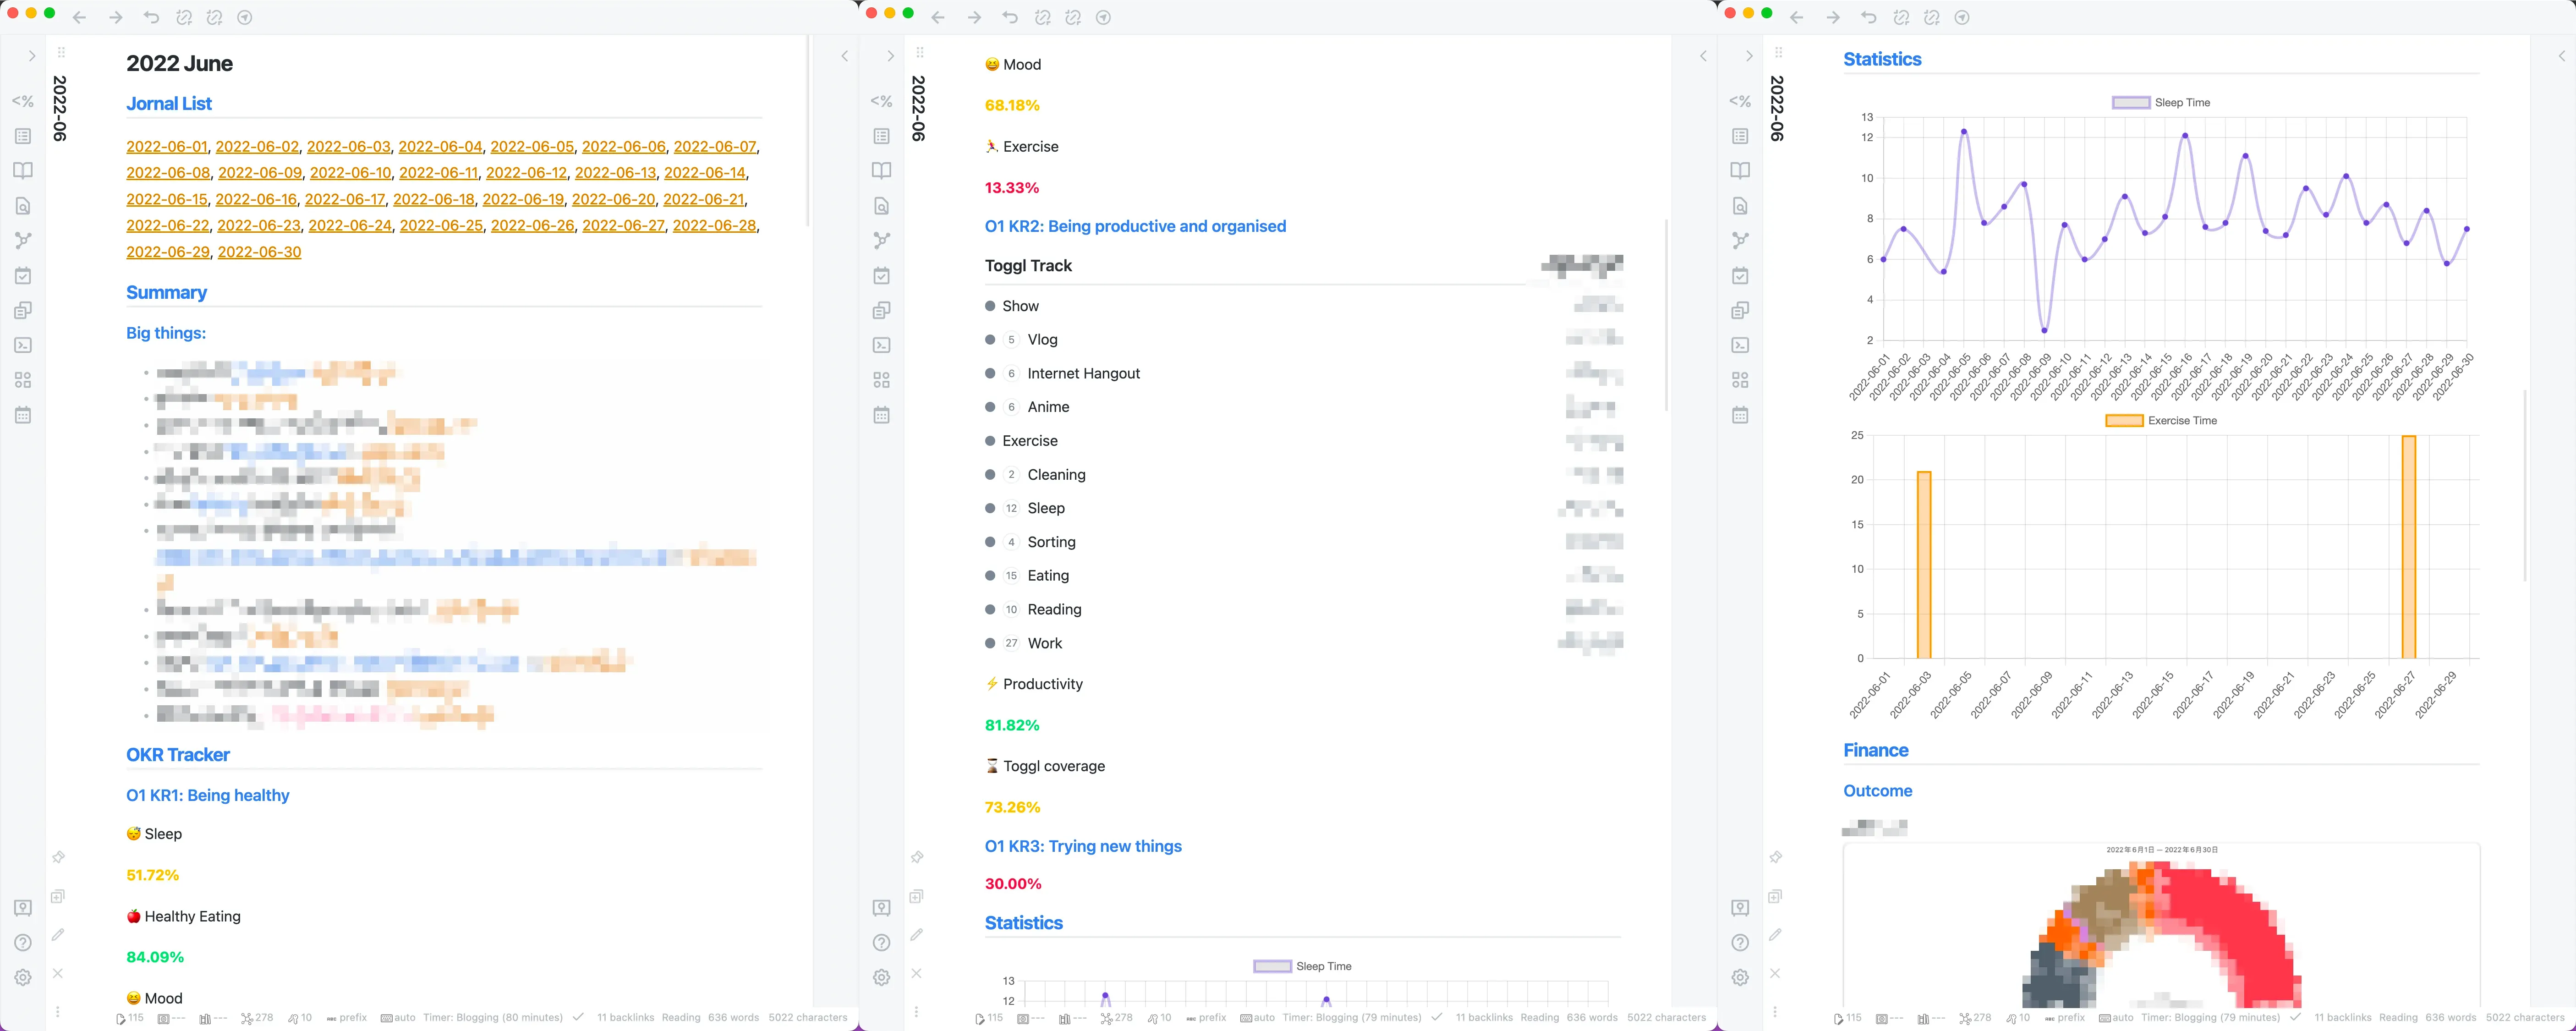The height and width of the screenshot is (1031, 2576).
Task: Open the more-options dots menu in the leftmost pane
Action: [x=58, y=1012]
